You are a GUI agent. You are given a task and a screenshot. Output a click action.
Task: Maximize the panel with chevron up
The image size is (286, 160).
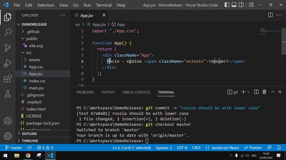click(x=273, y=92)
